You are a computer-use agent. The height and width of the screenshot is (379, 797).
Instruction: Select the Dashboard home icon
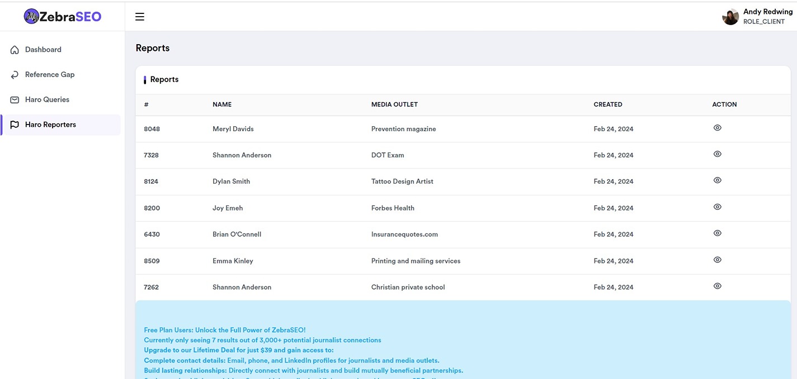(14, 49)
